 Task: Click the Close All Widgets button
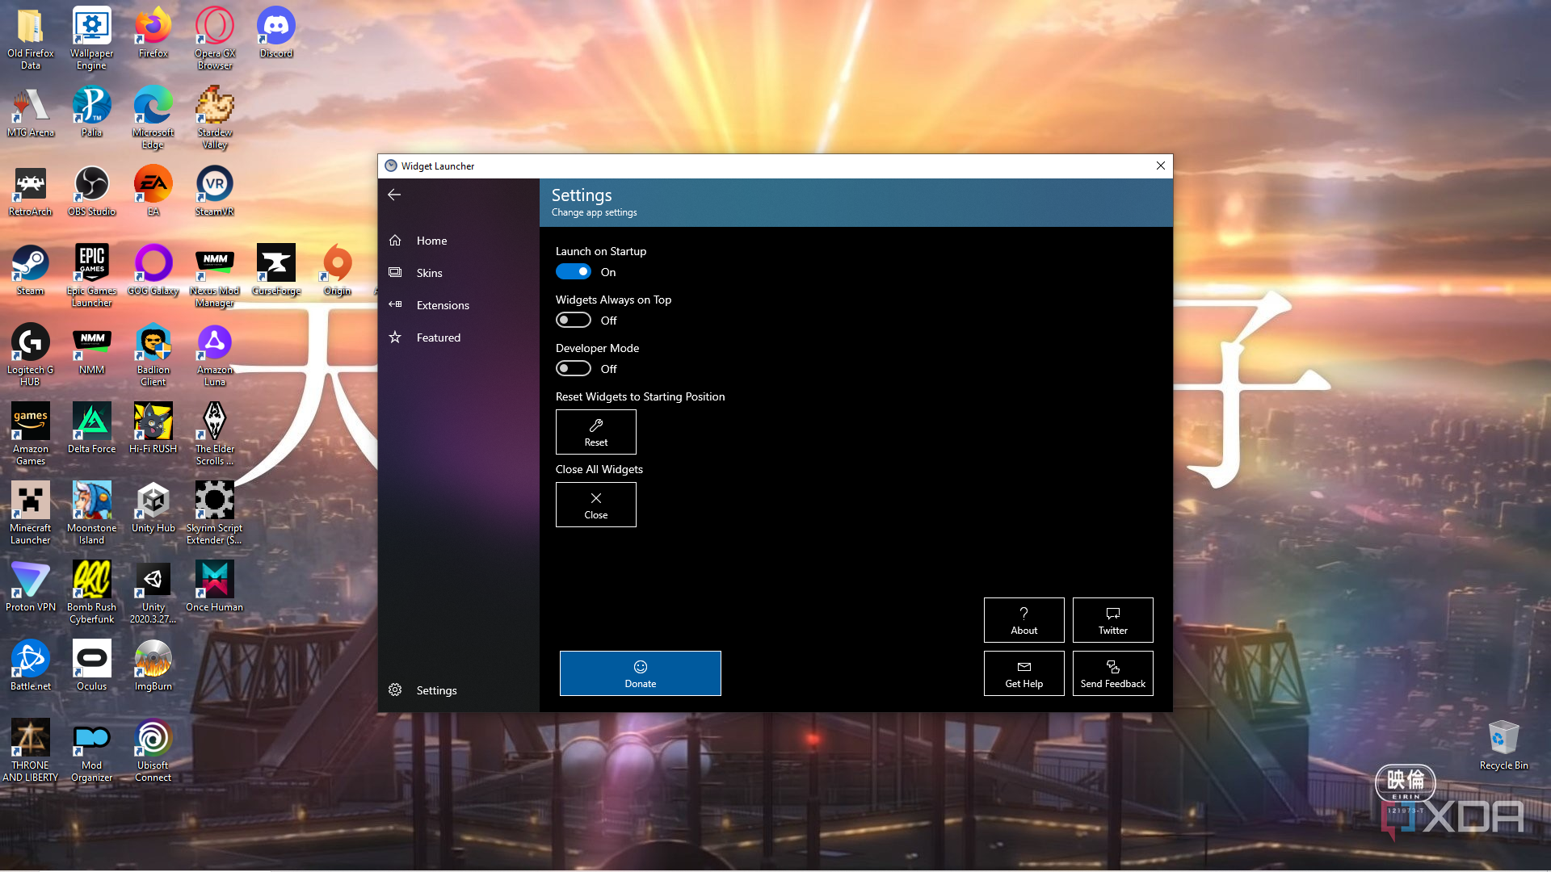[596, 505]
